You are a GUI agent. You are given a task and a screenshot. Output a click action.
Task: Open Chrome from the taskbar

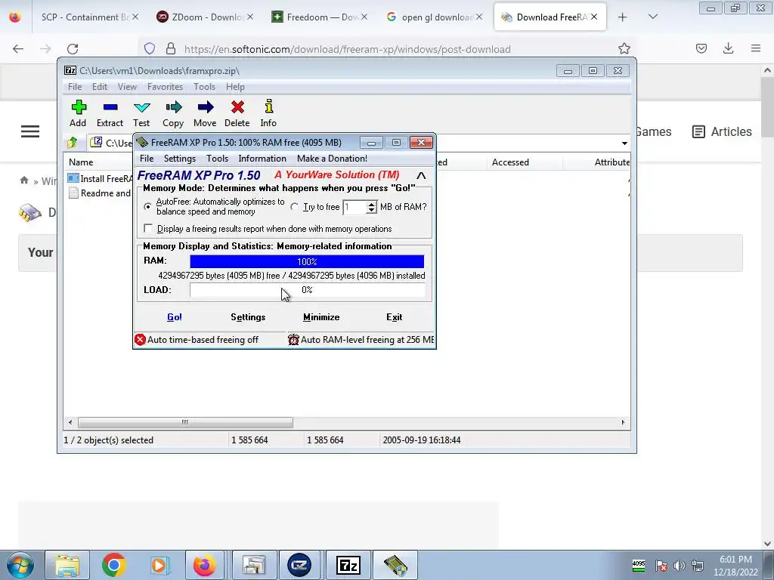113,565
